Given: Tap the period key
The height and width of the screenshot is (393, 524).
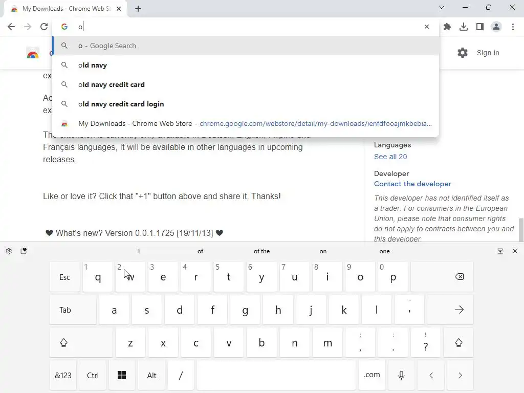Looking at the screenshot, I should click(x=393, y=342).
